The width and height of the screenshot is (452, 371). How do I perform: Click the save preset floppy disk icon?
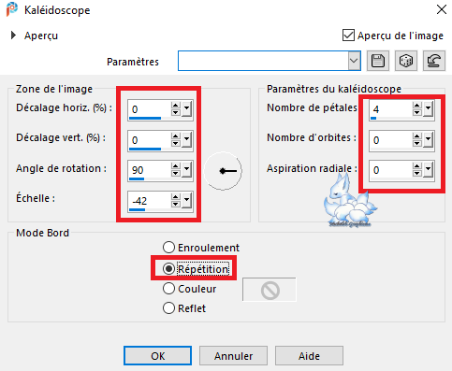tap(378, 61)
